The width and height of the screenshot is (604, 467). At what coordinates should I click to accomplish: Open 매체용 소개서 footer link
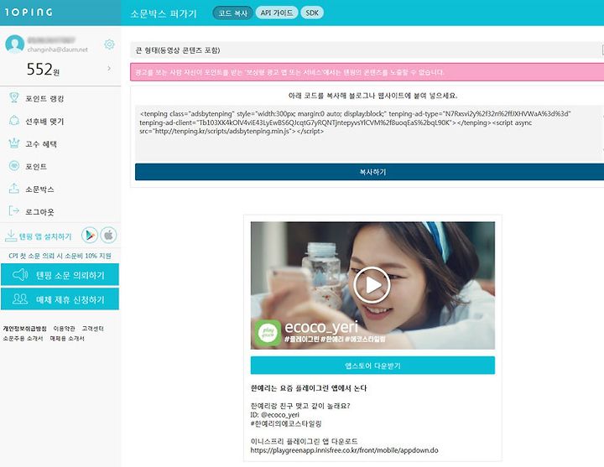tap(67, 339)
